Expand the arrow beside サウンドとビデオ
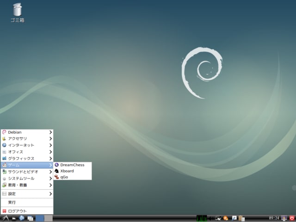Screen dimensions: 296x222 tap(50, 172)
